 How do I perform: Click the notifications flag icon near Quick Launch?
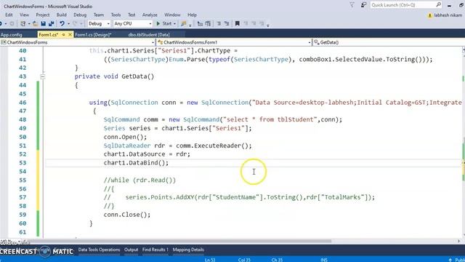(x=352, y=5)
